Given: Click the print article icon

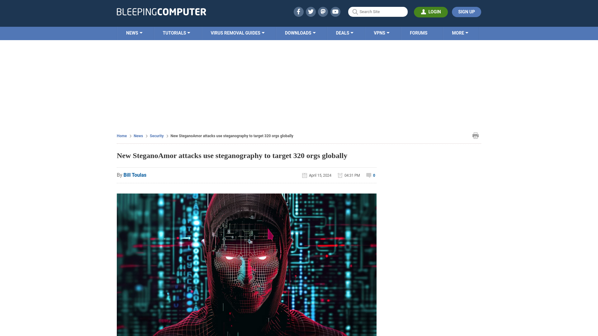Looking at the screenshot, I should pos(476,136).
